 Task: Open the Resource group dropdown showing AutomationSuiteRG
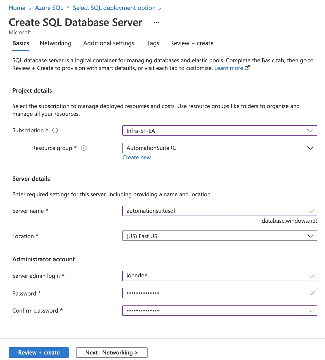(220, 148)
